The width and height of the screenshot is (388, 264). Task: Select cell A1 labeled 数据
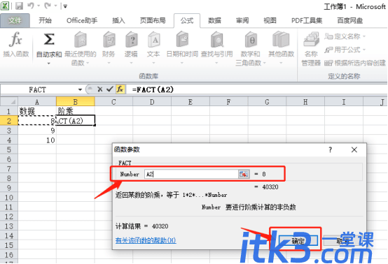coord(37,111)
